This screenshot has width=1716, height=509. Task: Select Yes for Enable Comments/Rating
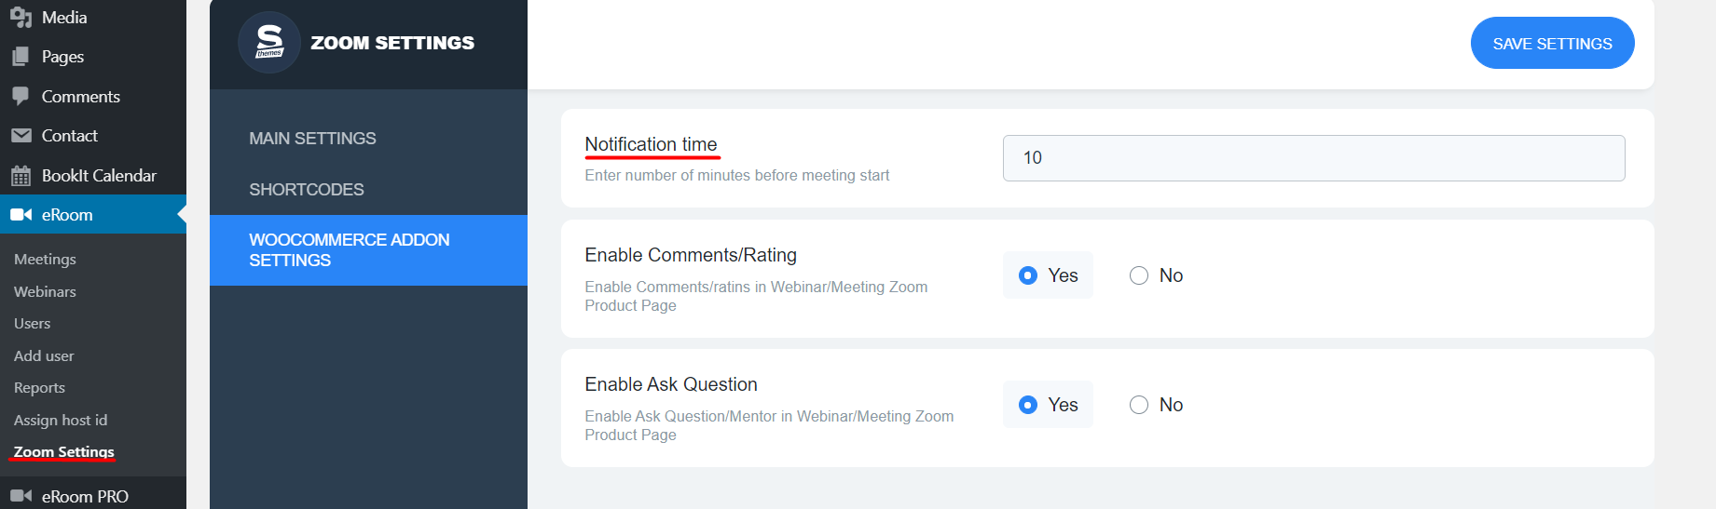(x=1028, y=275)
